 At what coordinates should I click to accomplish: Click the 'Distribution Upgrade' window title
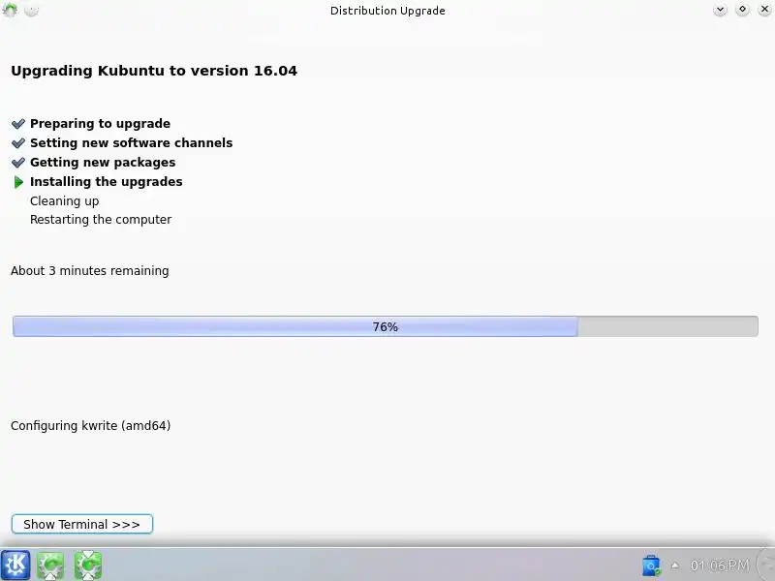click(x=387, y=11)
